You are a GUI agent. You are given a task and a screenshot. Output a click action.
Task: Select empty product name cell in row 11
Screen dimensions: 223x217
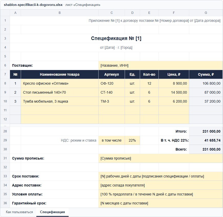(x=60, y=110)
